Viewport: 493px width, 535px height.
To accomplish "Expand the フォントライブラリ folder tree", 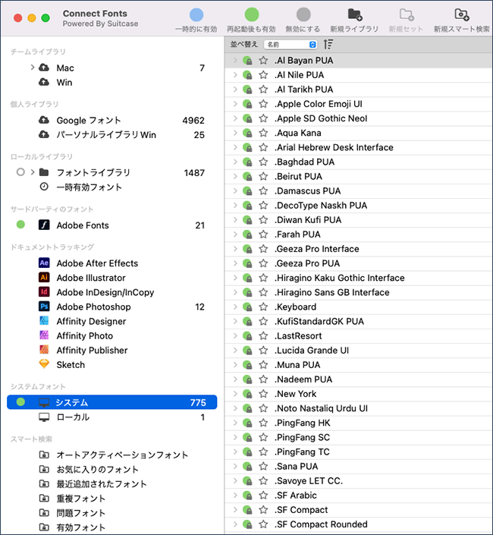I will [33, 172].
